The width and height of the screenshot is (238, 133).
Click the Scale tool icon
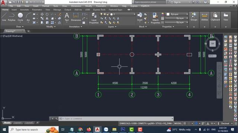coord(47,23)
